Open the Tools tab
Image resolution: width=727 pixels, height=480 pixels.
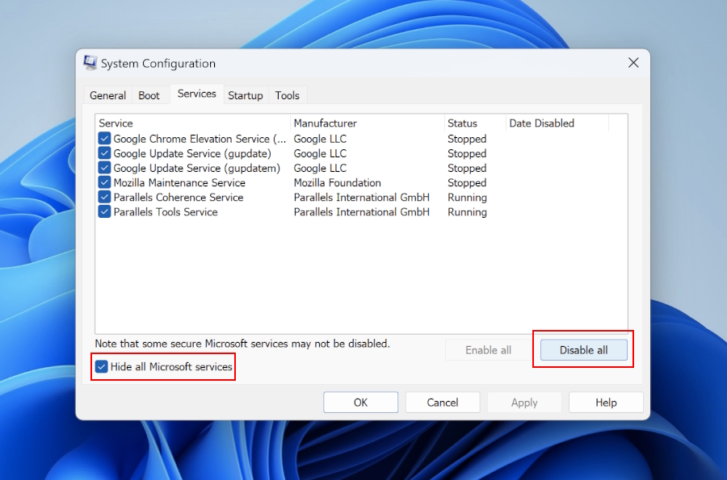point(288,95)
